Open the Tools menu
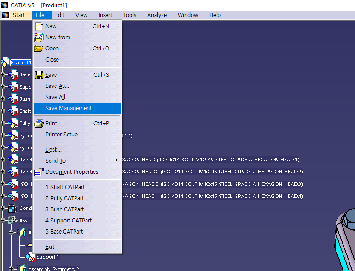355x271 pixels. pos(129,15)
